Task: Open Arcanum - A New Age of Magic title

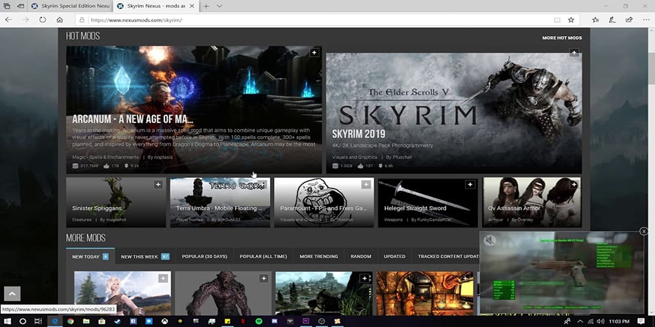Action: (132, 119)
